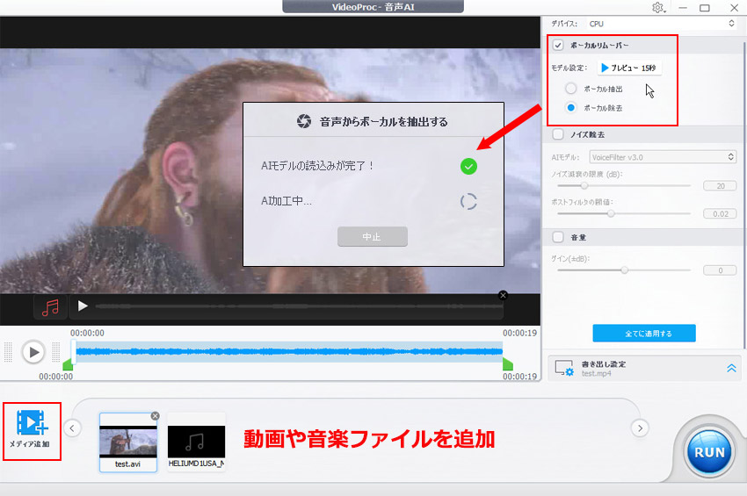
Task: Click the red music note icon
Action: click(x=50, y=306)
